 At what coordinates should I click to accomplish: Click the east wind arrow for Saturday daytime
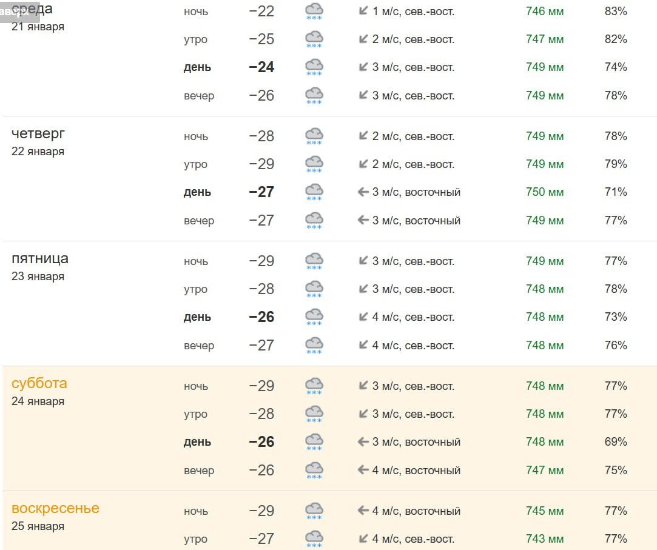coord(363,441)
